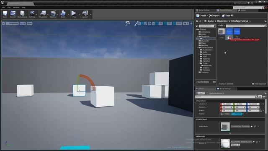Open the Marketplace toolbar icon

[22, 14]
